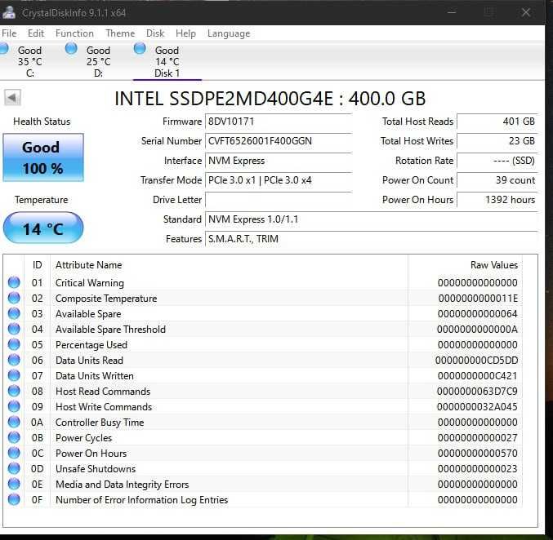This screenshot has height=540, width=553.
Task: Click Total Host Writes value 23 GB
Action: tap(497, 141)
